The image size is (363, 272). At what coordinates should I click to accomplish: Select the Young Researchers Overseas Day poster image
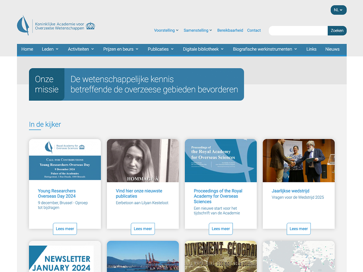(65, 160)
